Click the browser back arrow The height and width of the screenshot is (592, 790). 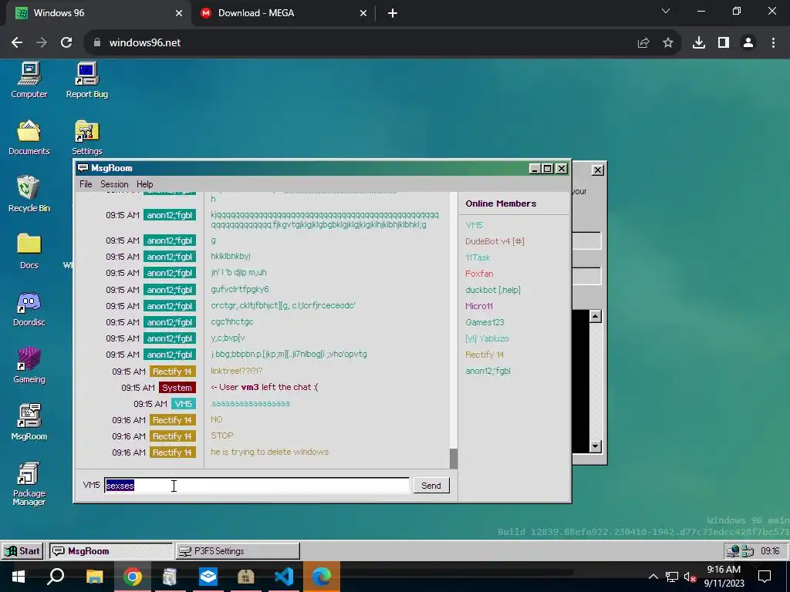[x=17, y=43]
